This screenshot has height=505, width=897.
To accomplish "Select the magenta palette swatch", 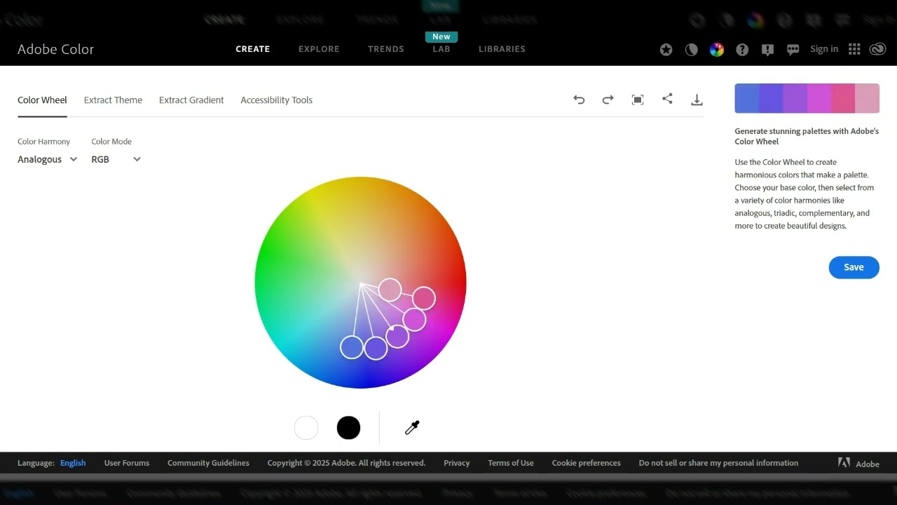I will coord(819,98).
